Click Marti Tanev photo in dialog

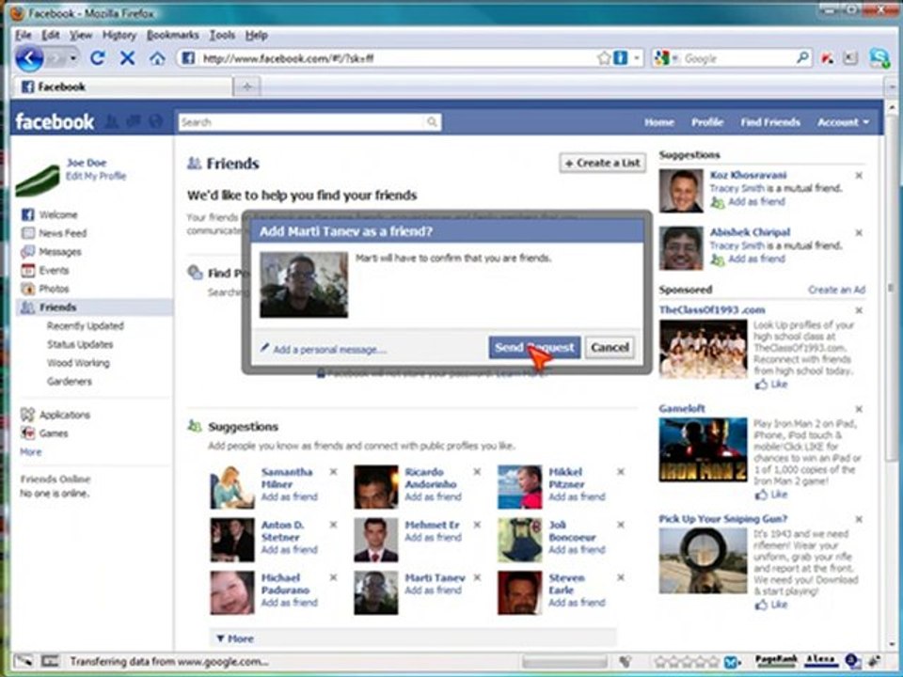point(304,285)
